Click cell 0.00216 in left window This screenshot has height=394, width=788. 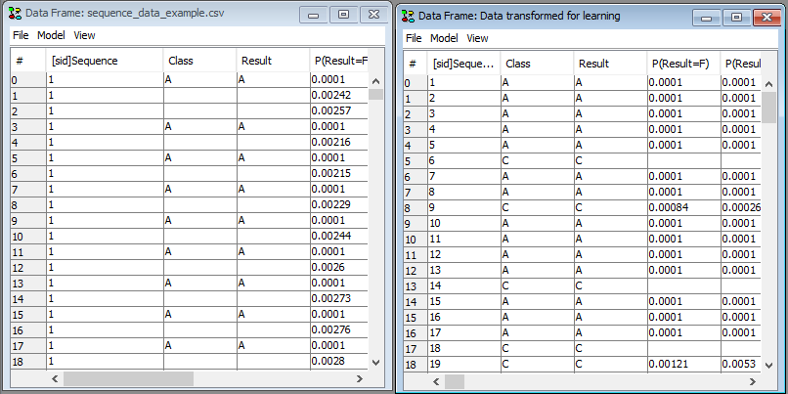click(x=338, y=142)
